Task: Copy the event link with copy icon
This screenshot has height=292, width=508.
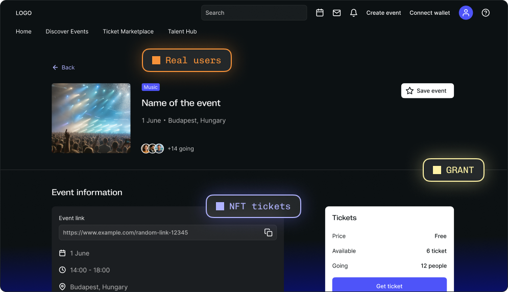Action: click(268, 232)
